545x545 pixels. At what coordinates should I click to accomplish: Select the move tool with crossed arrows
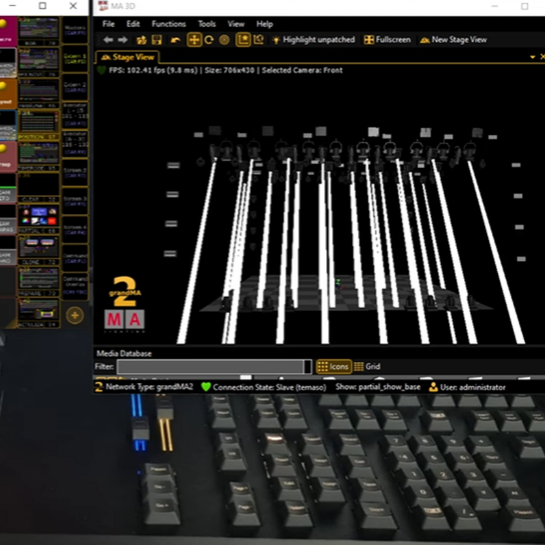tap(194, 40)
